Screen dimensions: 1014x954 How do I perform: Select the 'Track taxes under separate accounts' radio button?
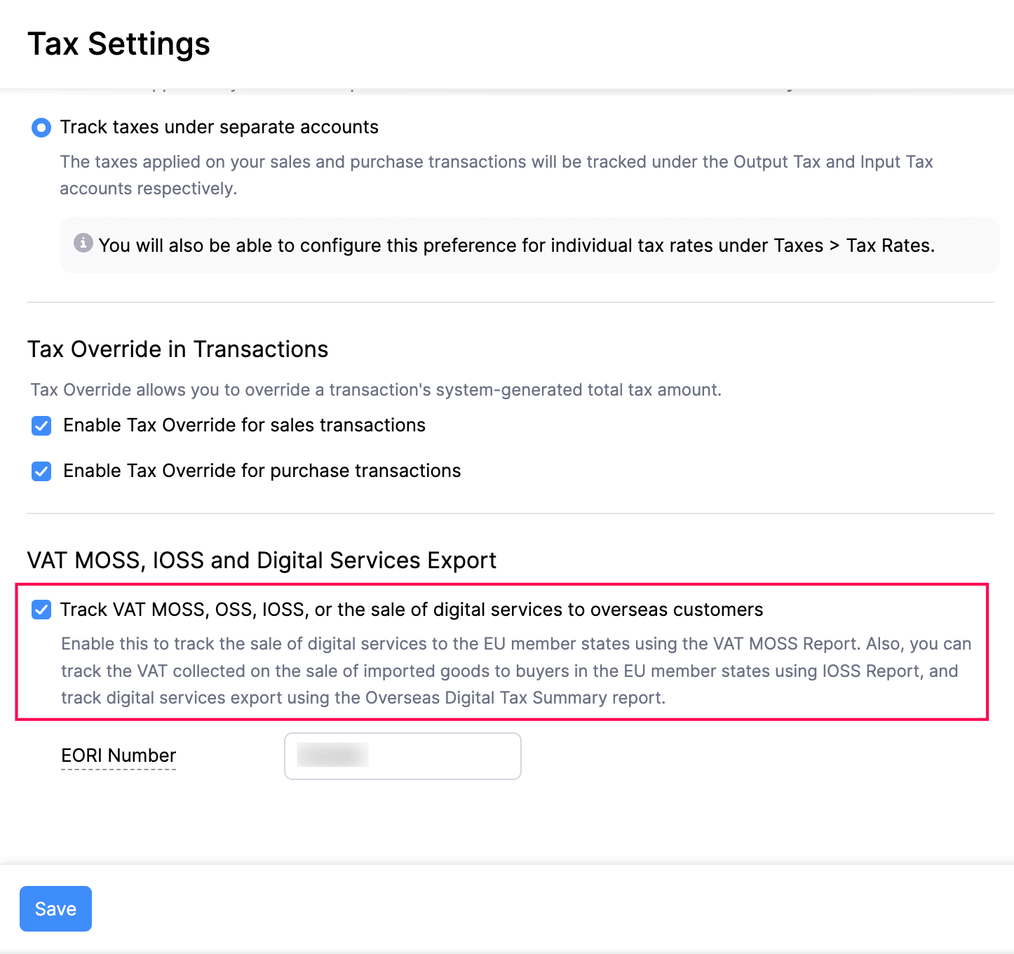(x=41, y=128)
